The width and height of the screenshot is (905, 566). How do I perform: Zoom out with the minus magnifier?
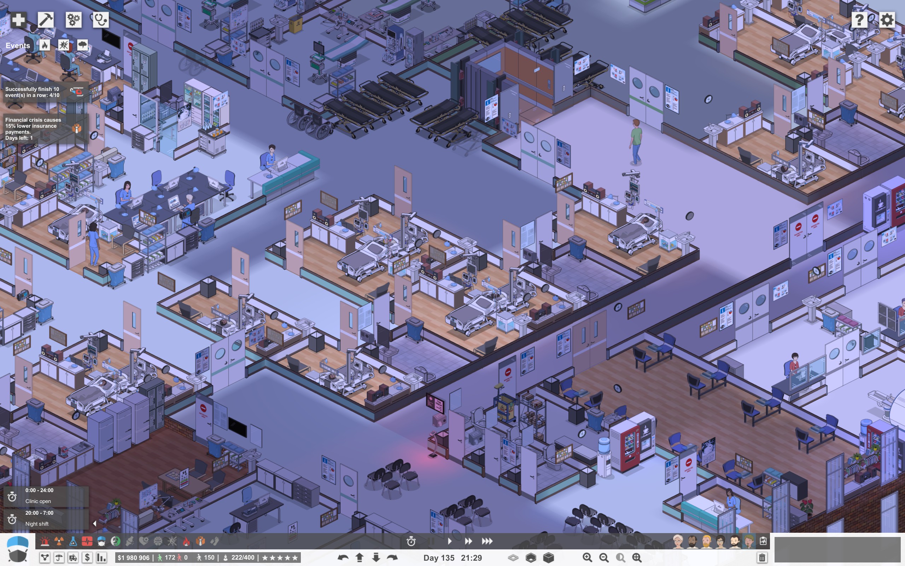603,558
